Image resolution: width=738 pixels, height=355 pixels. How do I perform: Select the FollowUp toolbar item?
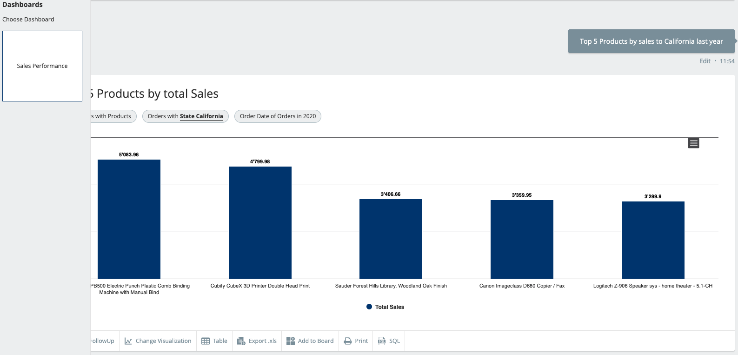click(103, 341)
